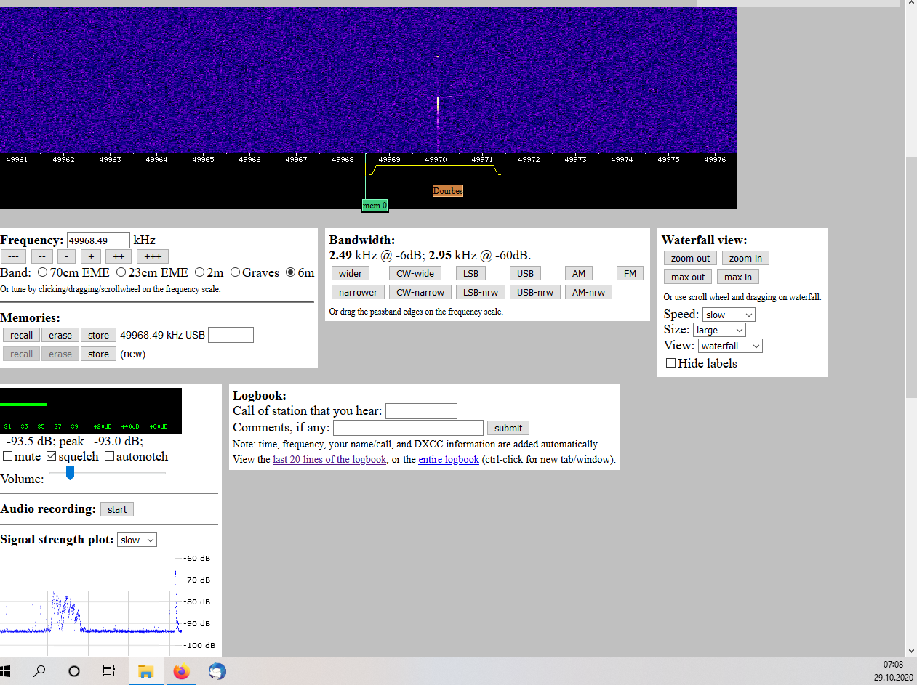Image resolution: width=917 pixels, height=685 pixels.
Task: Click Call of station input field
Action: (421, 411)
